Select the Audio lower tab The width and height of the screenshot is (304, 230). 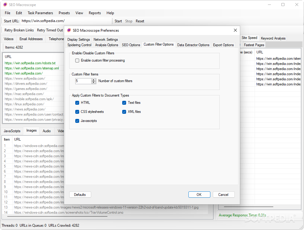pyautogui.click(x=47, y=131)
